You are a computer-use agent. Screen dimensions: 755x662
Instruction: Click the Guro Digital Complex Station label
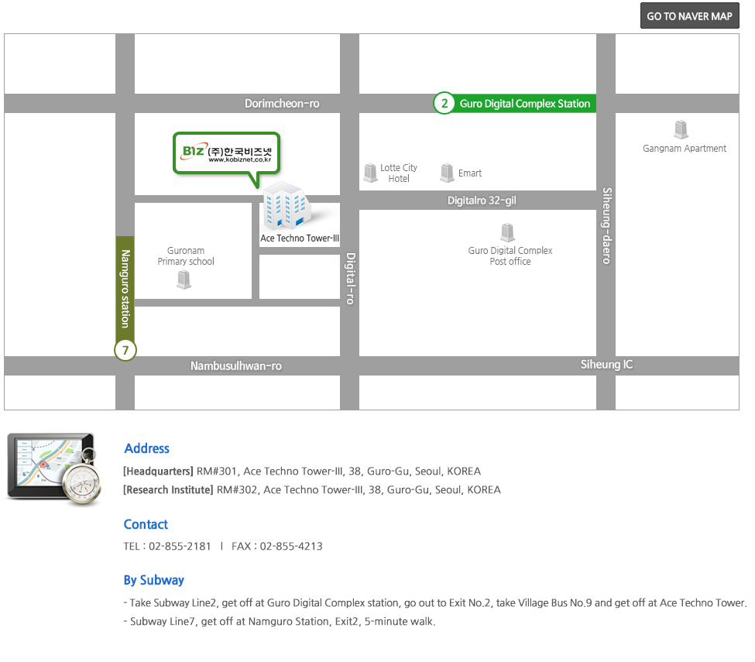coord(524,104)
